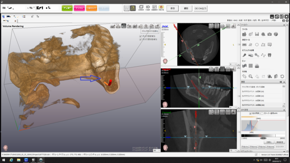This screenshot has height=163, width=290.
Task: Toggle the 色の同期 checkbox
Action: 250,113
